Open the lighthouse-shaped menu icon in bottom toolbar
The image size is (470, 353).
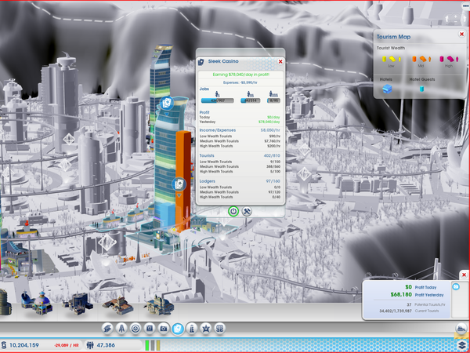tap(192, 329)
